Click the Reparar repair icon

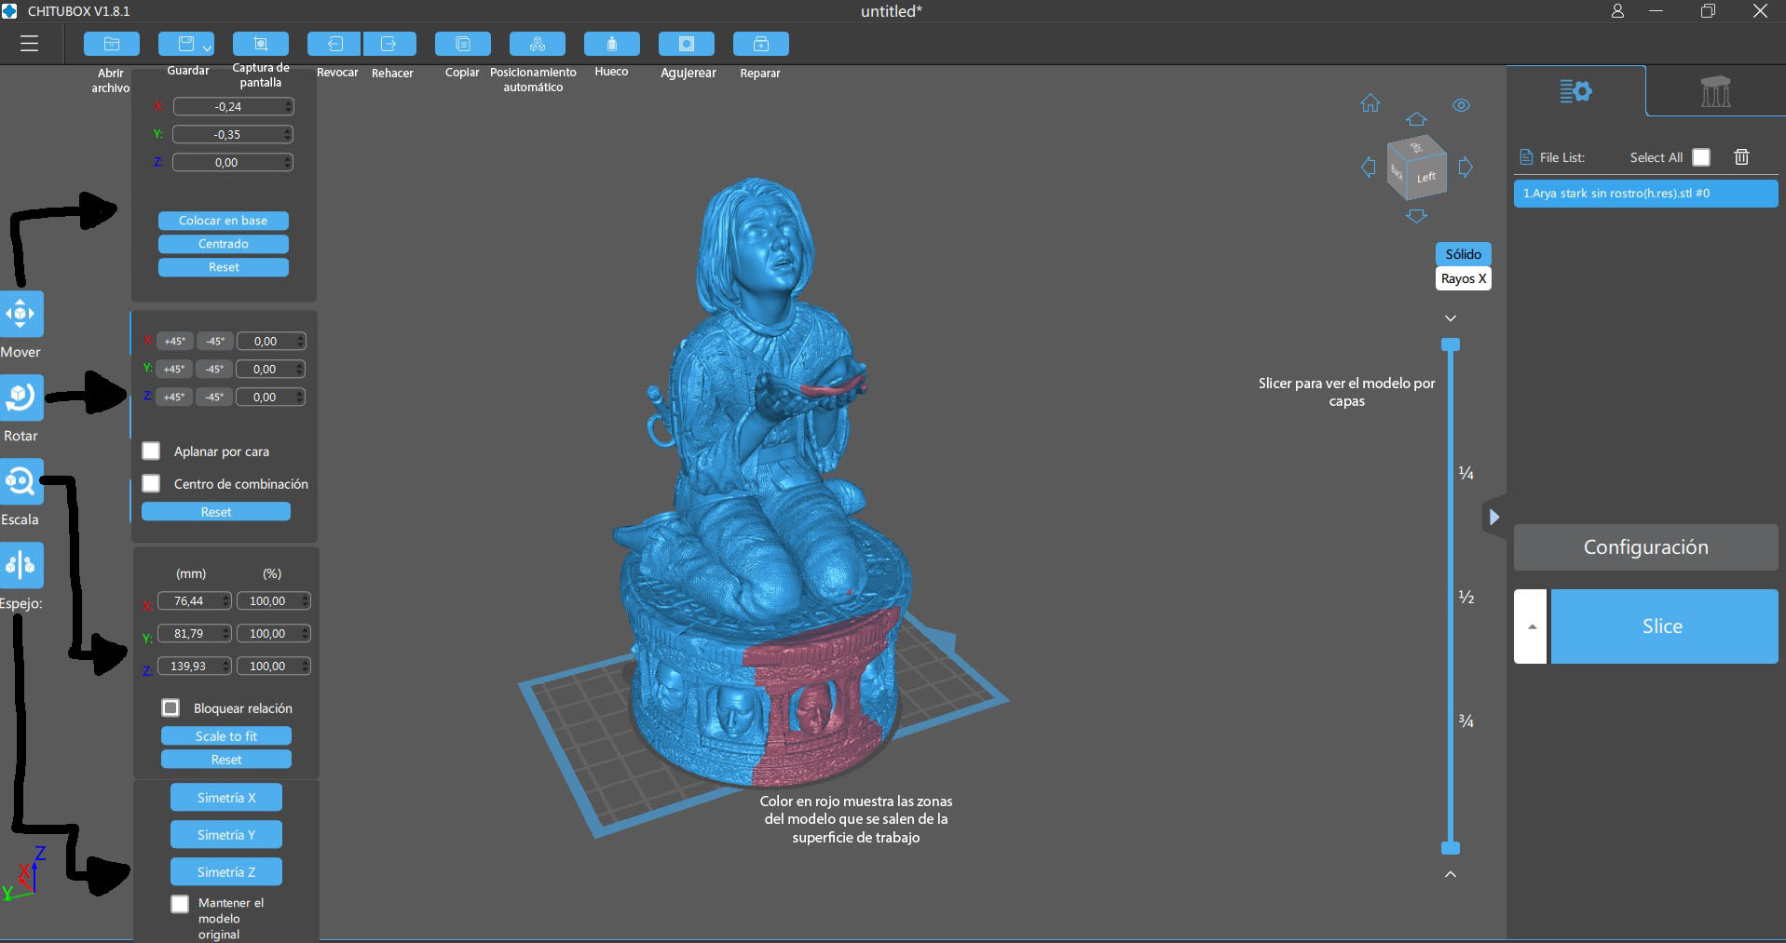coord(761,44)
